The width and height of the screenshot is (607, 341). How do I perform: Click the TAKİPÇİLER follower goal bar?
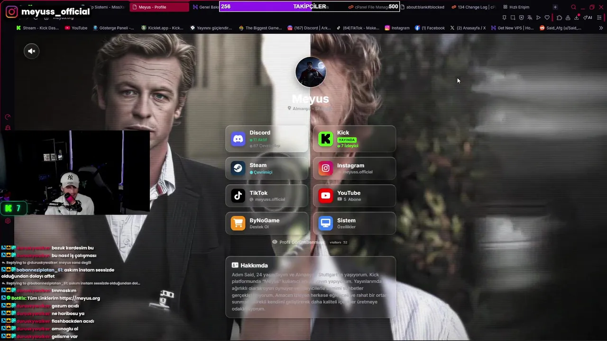[x=309, y=7]
